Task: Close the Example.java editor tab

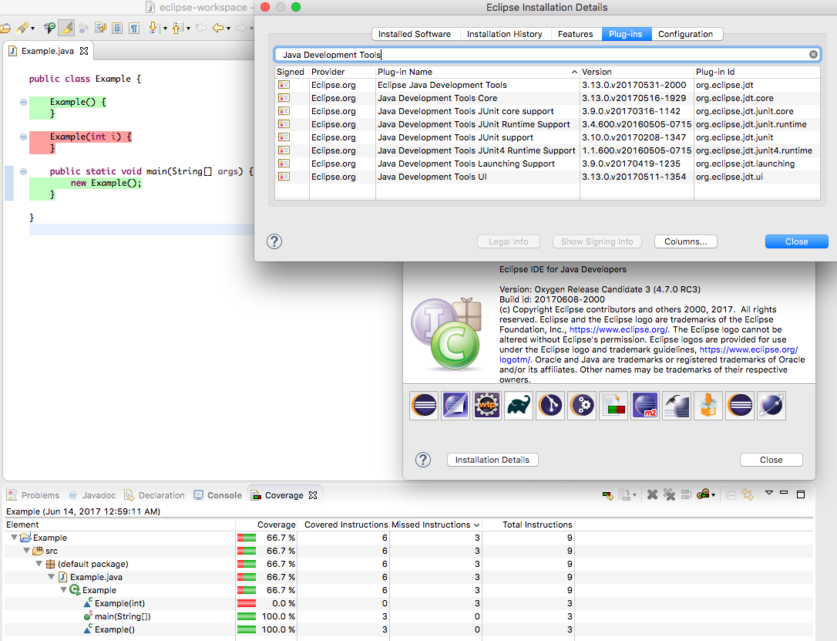Action: tap(84, 51)
